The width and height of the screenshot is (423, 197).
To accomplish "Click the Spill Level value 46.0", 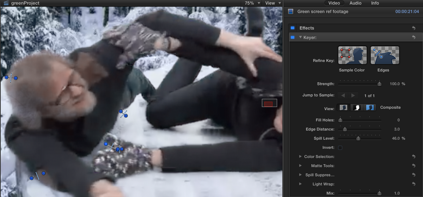I will (396, 138).
